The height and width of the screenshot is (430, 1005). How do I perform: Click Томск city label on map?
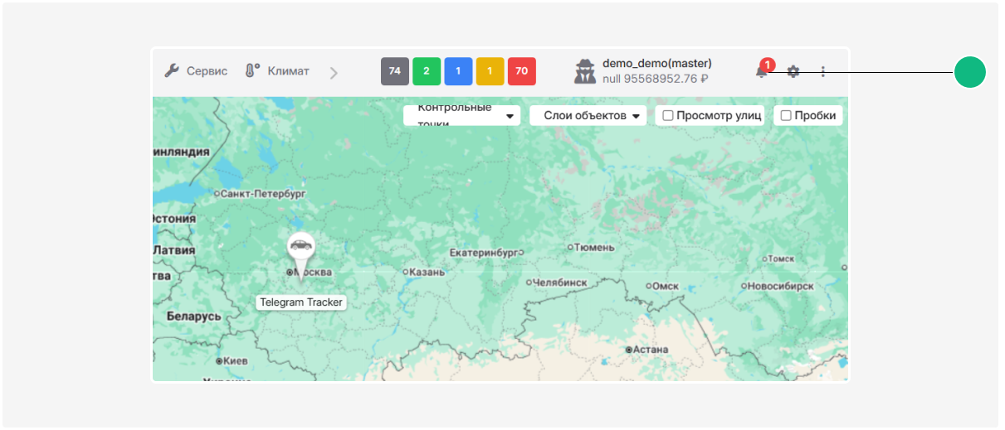point(780,258)
